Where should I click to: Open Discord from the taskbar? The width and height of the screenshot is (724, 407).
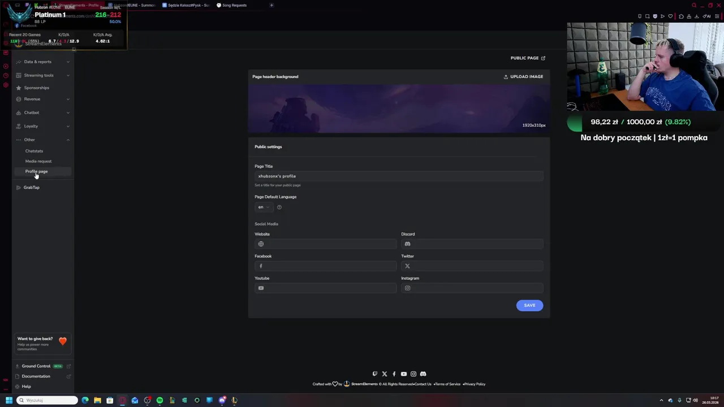[x=222, y=400]
